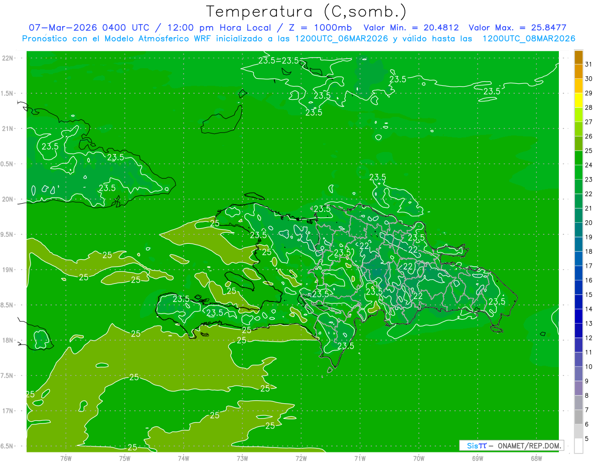Click the green legend swatch between 23 and 24
Screen dimensions: 602x465
tap(578, 173)
